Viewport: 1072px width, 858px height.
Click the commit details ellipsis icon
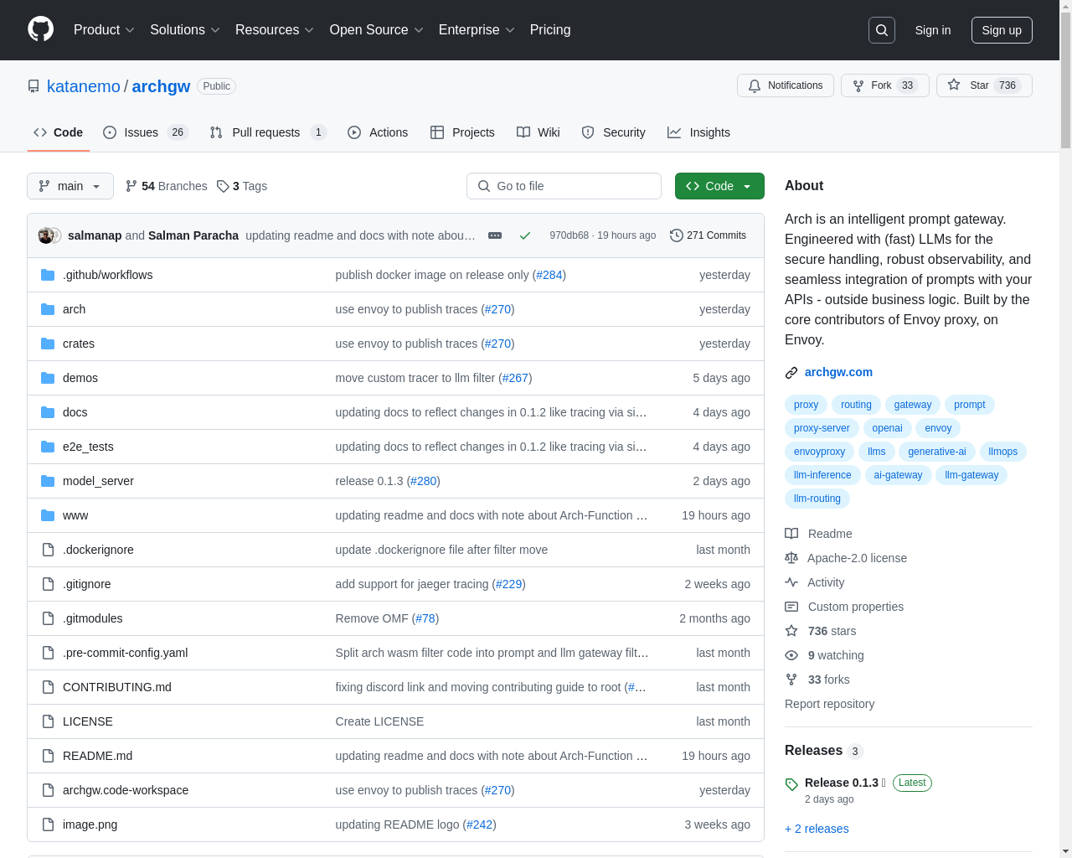click(495, 235)
